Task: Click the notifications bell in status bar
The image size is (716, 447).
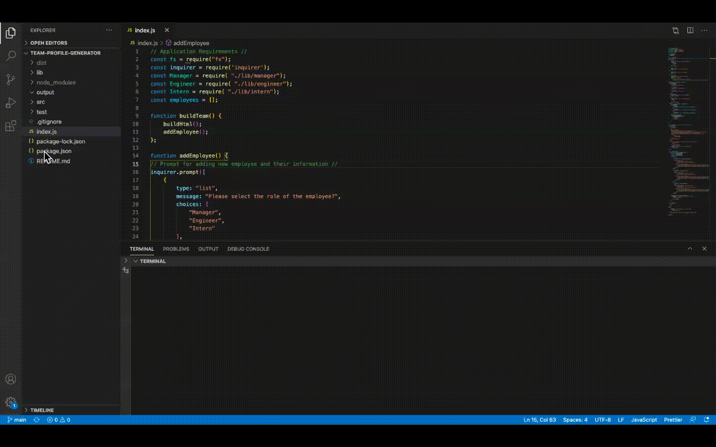Action: (706, 420)
